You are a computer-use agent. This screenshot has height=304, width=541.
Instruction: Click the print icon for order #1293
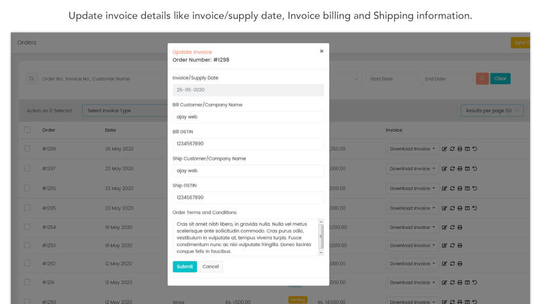point(459,246)
